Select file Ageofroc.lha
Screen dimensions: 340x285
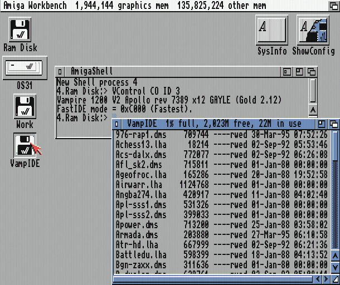click(221, 175)
